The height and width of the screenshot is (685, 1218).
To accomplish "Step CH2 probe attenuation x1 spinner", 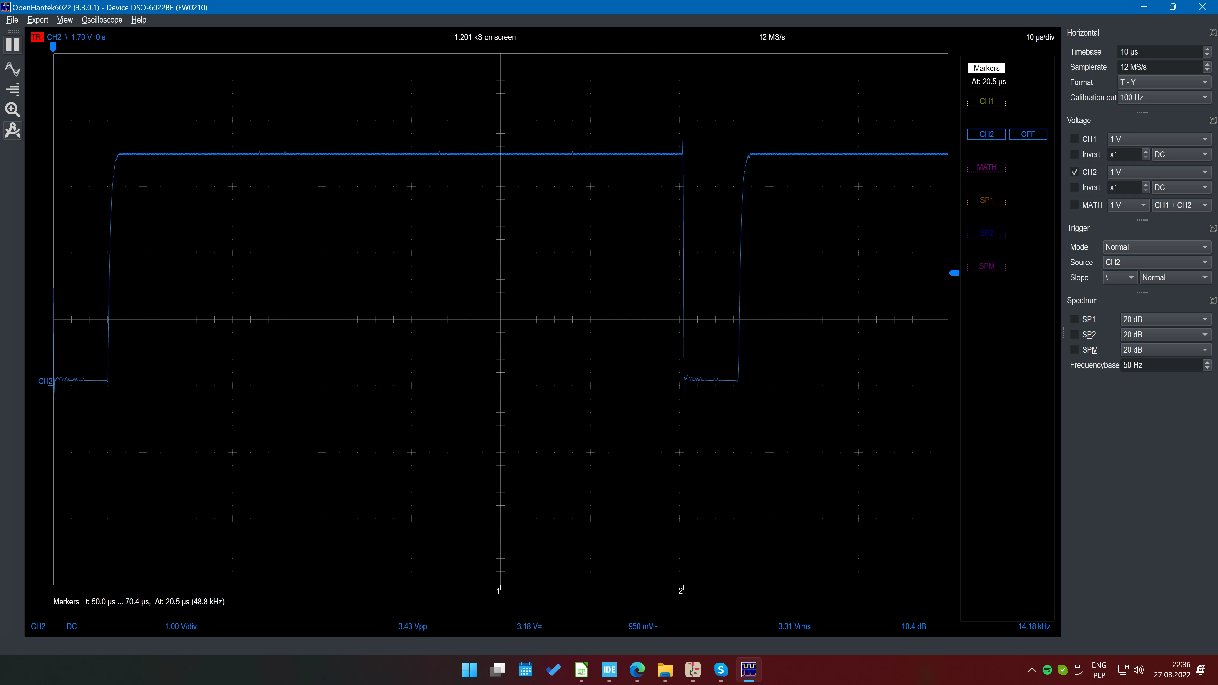I will click(x=1145, y=188).
